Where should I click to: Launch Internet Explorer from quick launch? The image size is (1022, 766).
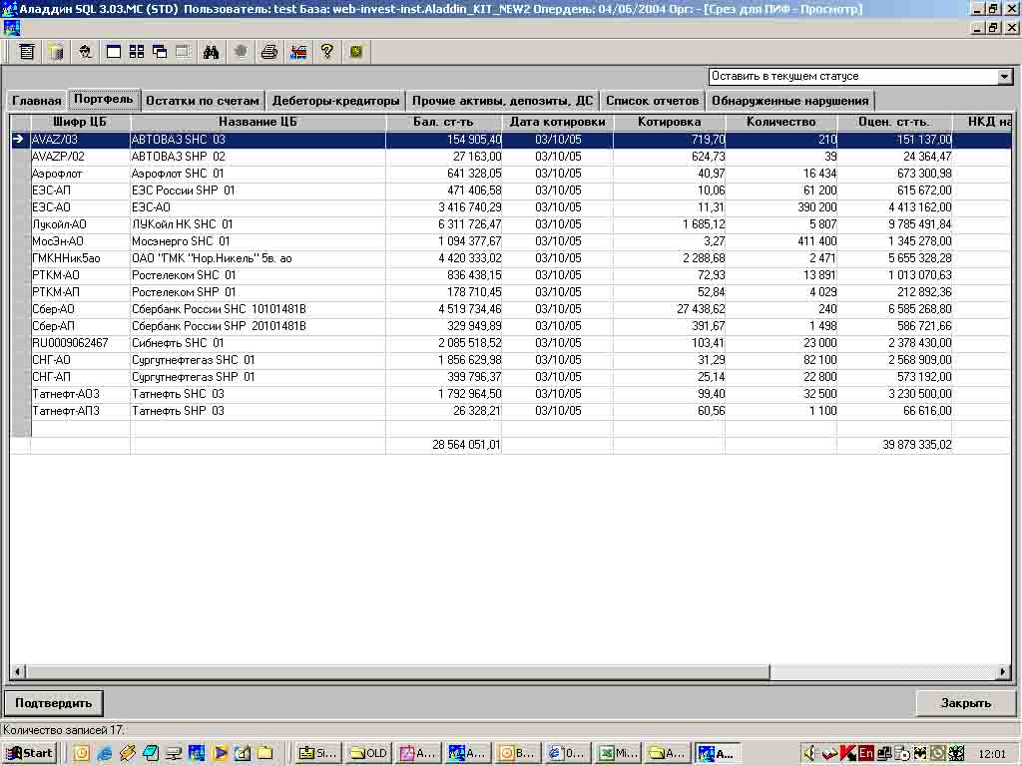(x=104, y=754)
